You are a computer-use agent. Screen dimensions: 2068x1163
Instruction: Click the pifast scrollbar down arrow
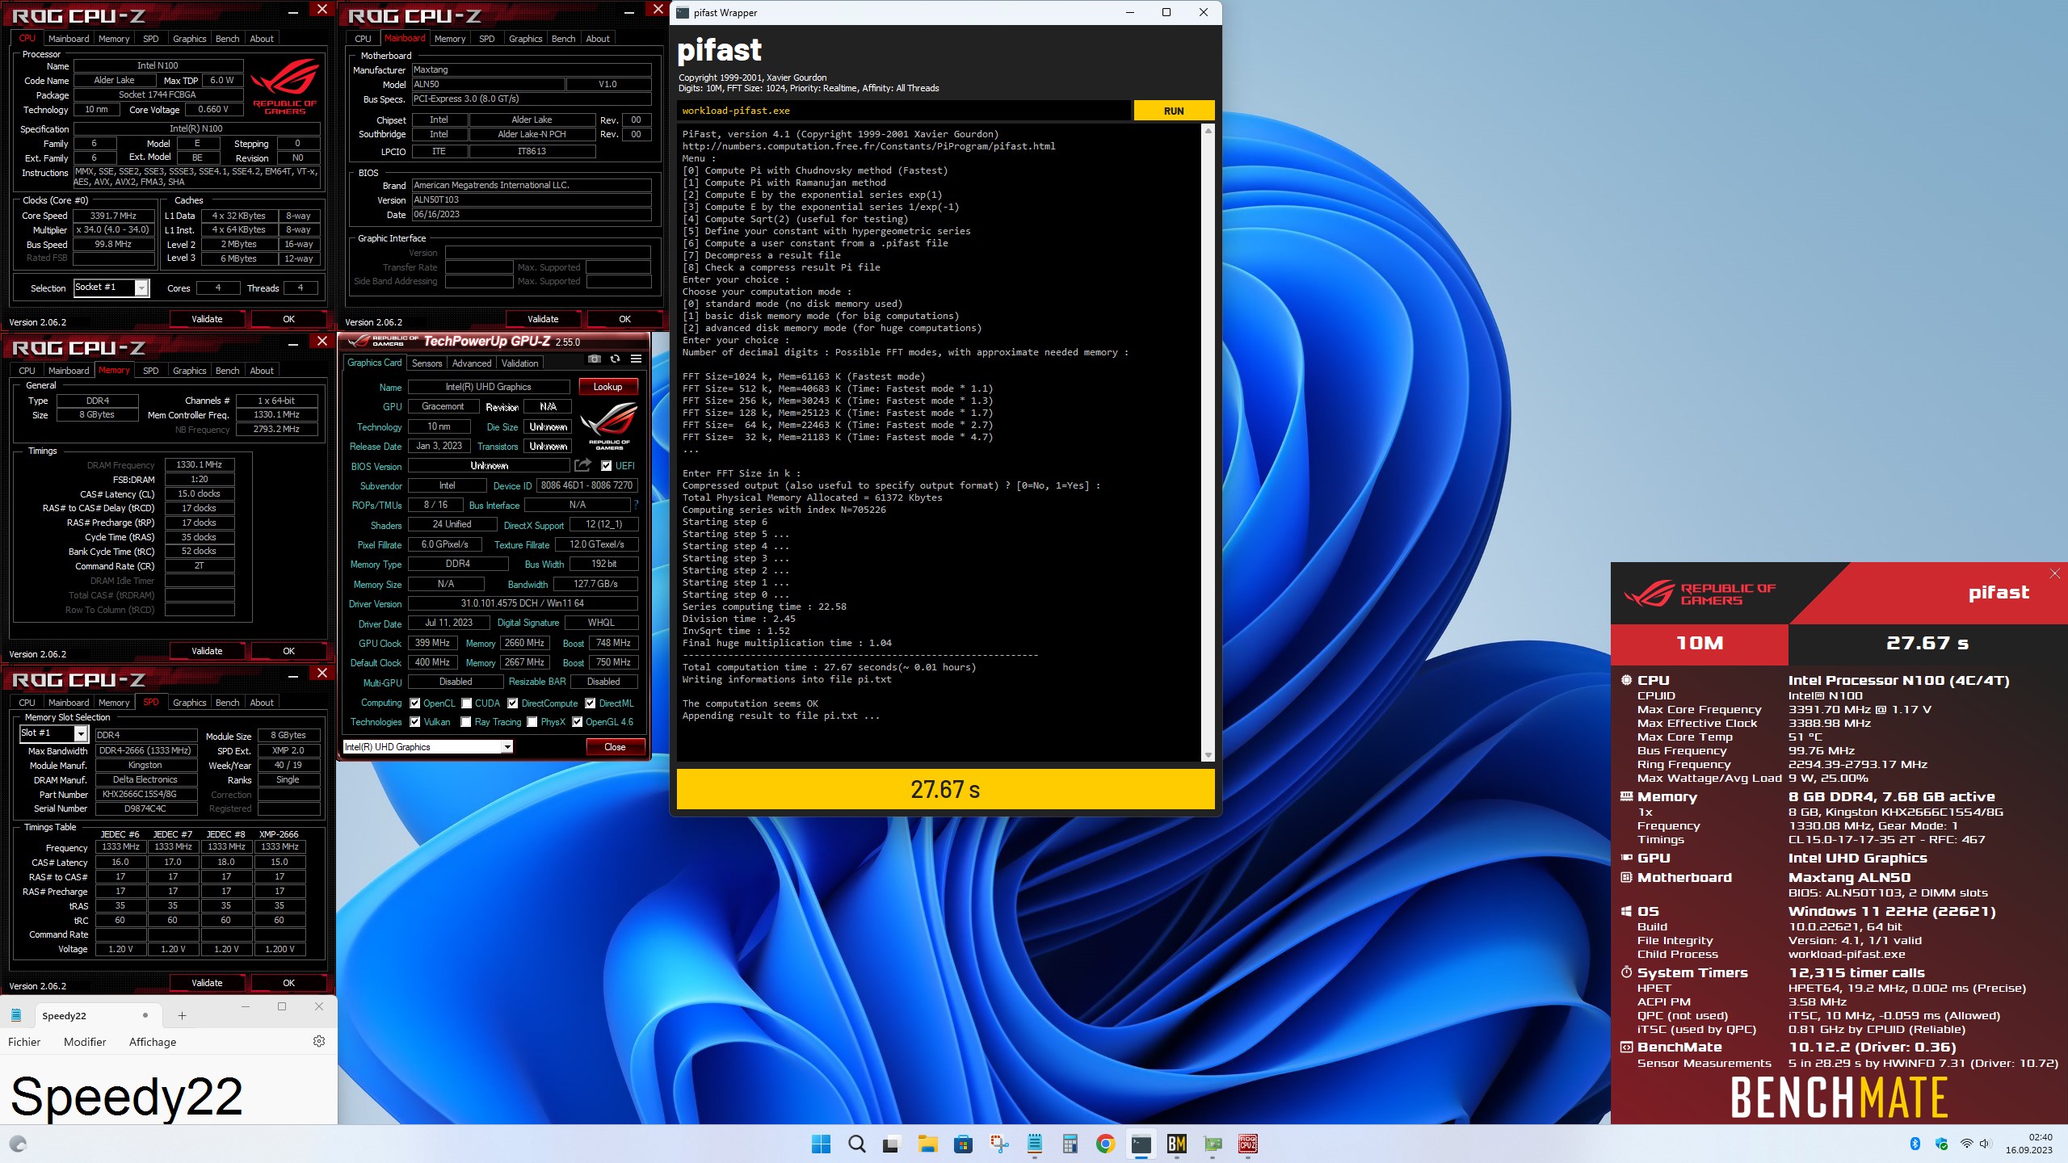pos(1208,755)
